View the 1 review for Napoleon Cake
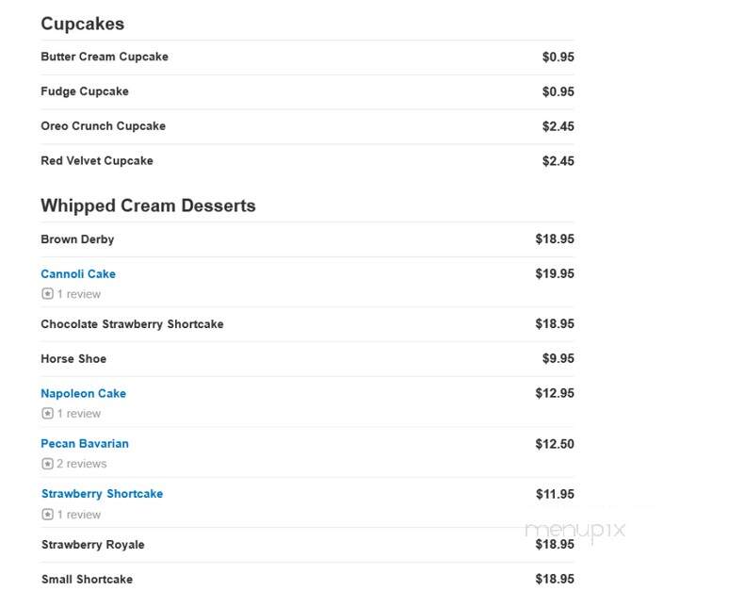 (79, 414)
